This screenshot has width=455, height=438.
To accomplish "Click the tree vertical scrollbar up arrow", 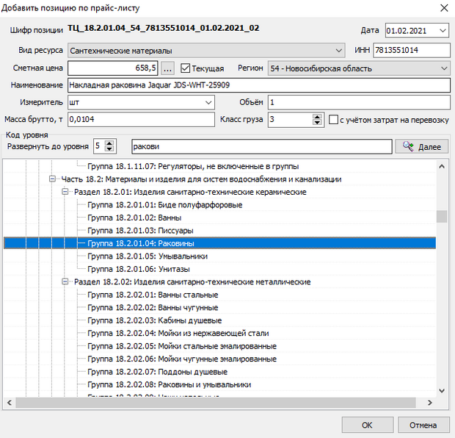I will 442,167.
